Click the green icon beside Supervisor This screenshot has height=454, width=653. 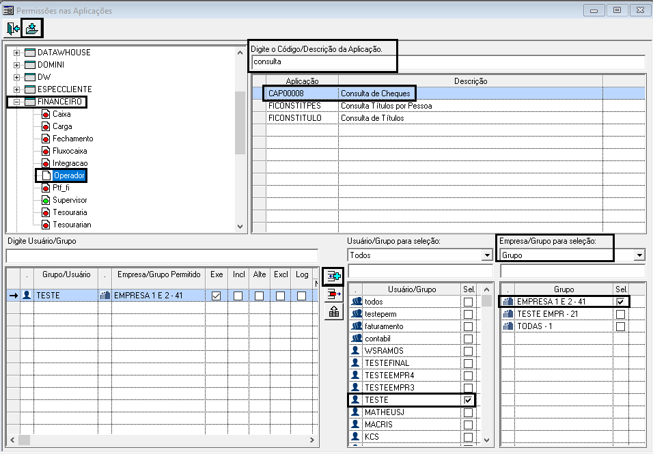tap(46, 200)
